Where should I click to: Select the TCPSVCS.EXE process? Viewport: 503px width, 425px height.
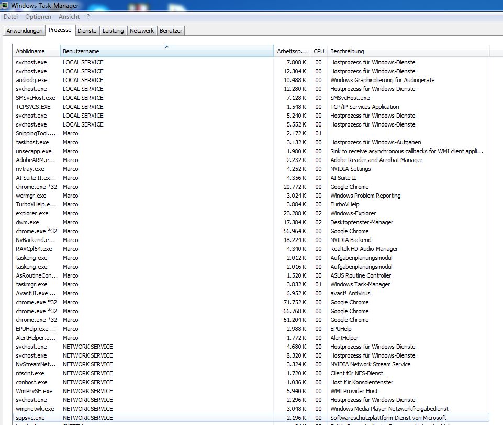(x=251, y=107)
